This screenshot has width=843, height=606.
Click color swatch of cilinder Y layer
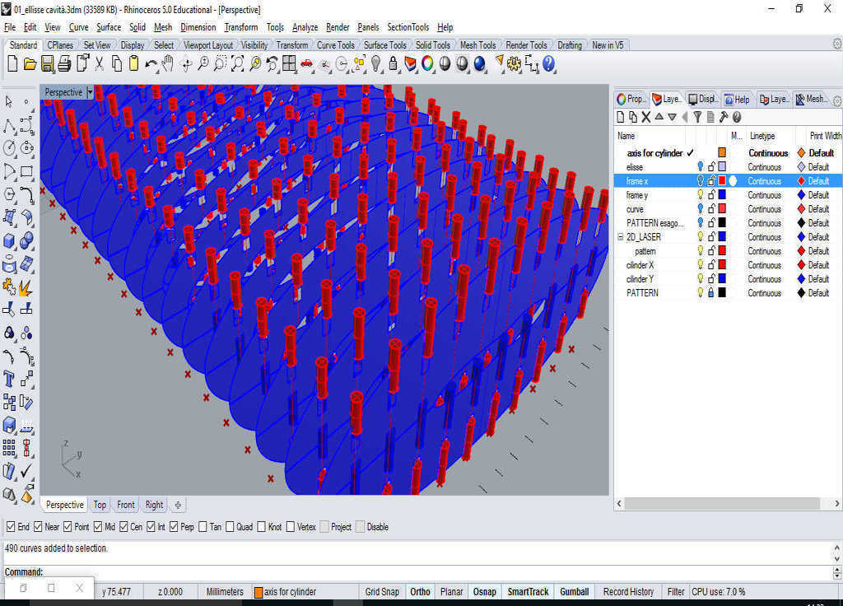coord(722,278)
